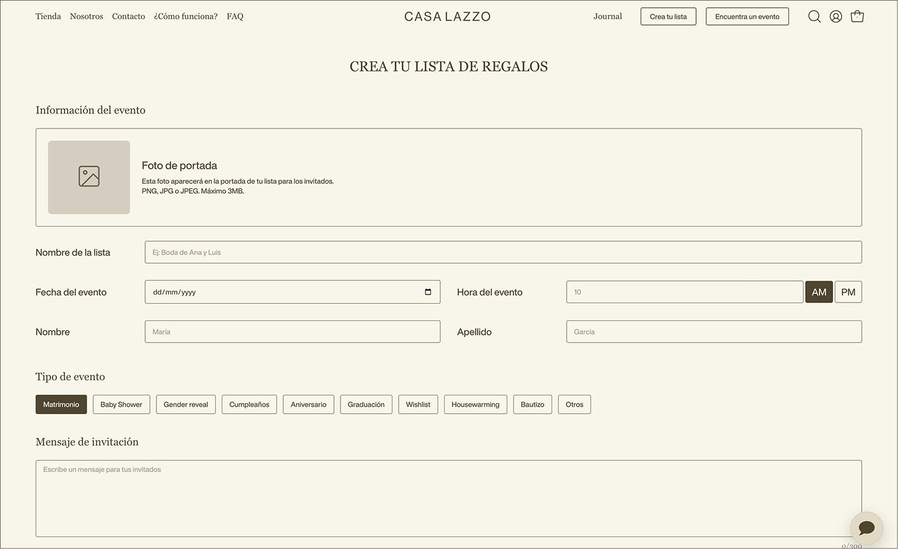Click the Tipo de evento heading
The image size is (898, 549).
[70, 376]
